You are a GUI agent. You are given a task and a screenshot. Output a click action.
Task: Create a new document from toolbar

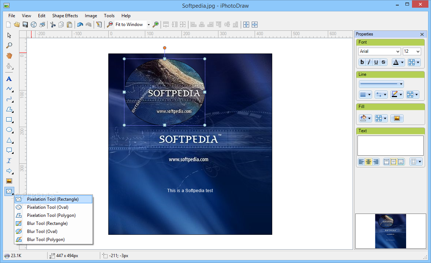8,25
